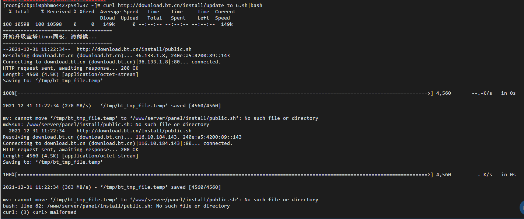Click the root shell prompt text
The image size is (524, 219).
click(x=52, y=6)
